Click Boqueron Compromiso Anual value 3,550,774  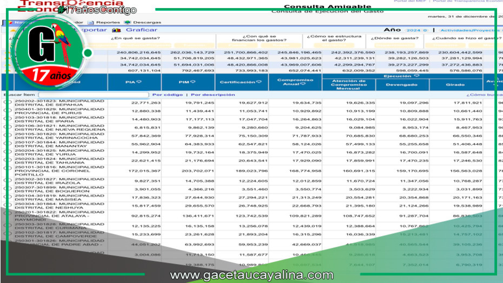coord(308,189)
